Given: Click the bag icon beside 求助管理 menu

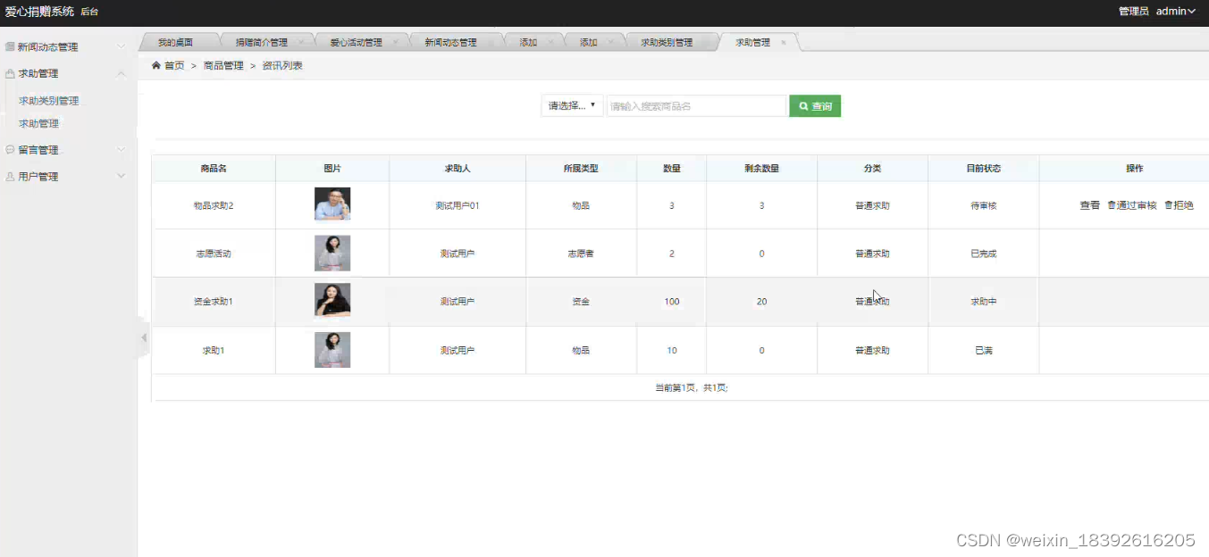Looking at the screenshot, I should [x=10, y=74].
